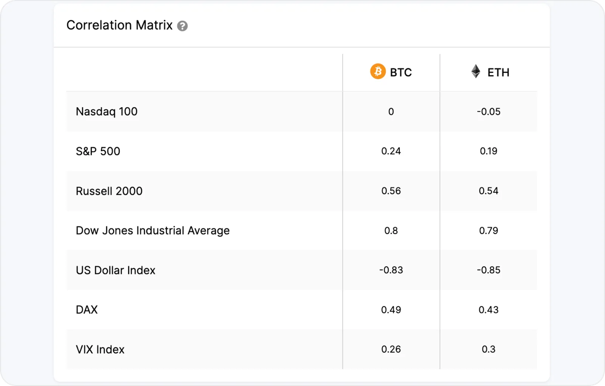The width and height of the screenshot is (605, 386).
Task: Click the US Dollar Index ETH value -0.85
Action: pos(489,270)
